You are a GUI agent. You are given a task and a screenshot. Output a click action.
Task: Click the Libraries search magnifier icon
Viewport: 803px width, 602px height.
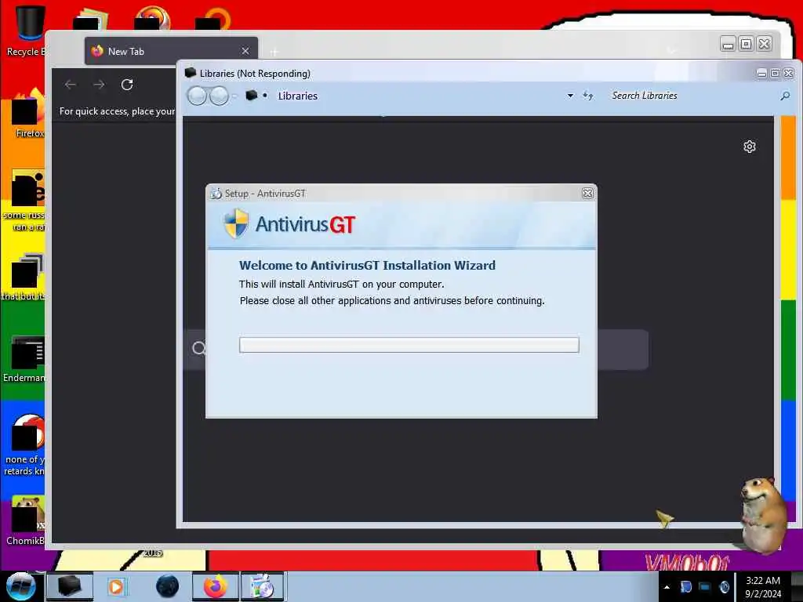click(x=784, y=96)
